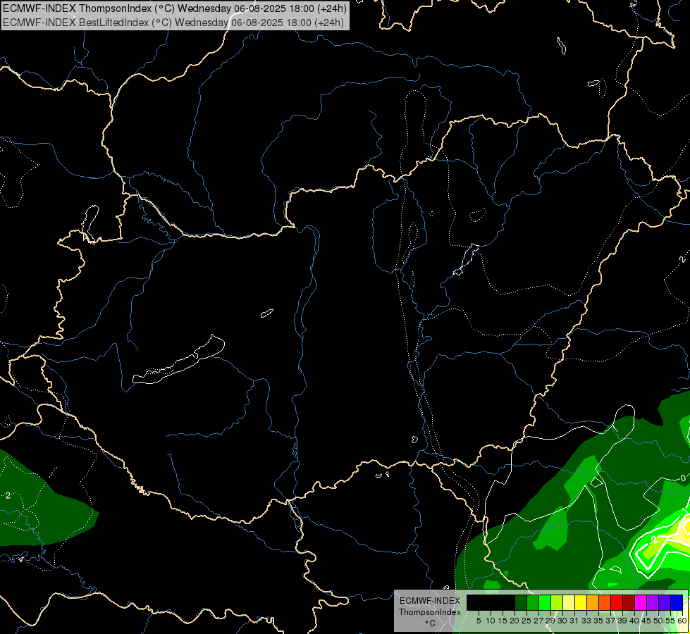Select the lime 29–30 legend swatch
Image resolution: width=690 pixels, height=634 pixels.
click(557, 602)
